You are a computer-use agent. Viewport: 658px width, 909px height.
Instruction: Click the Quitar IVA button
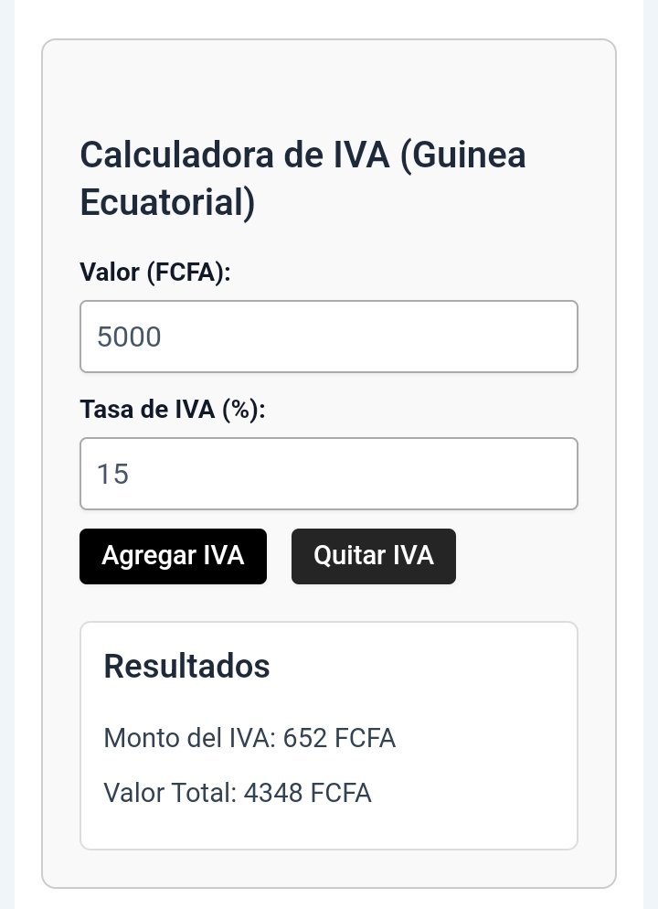(x=374, y=556)
